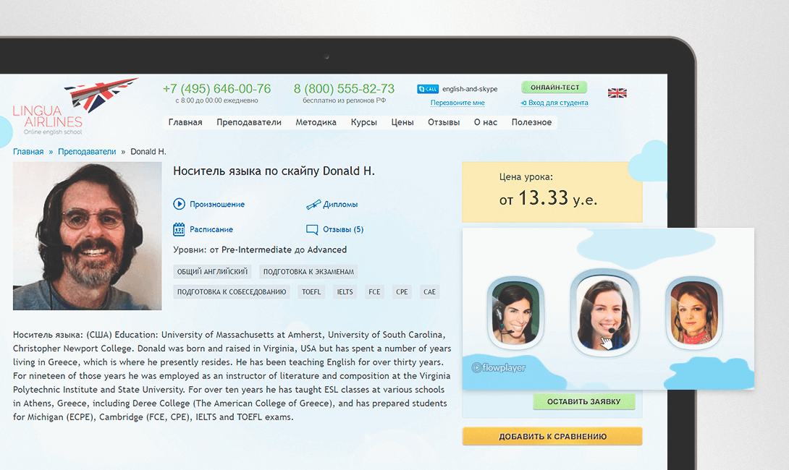789x470 pixels.
Task: Click Donald H.'s profile photo
Action: (x=87, y=236)
